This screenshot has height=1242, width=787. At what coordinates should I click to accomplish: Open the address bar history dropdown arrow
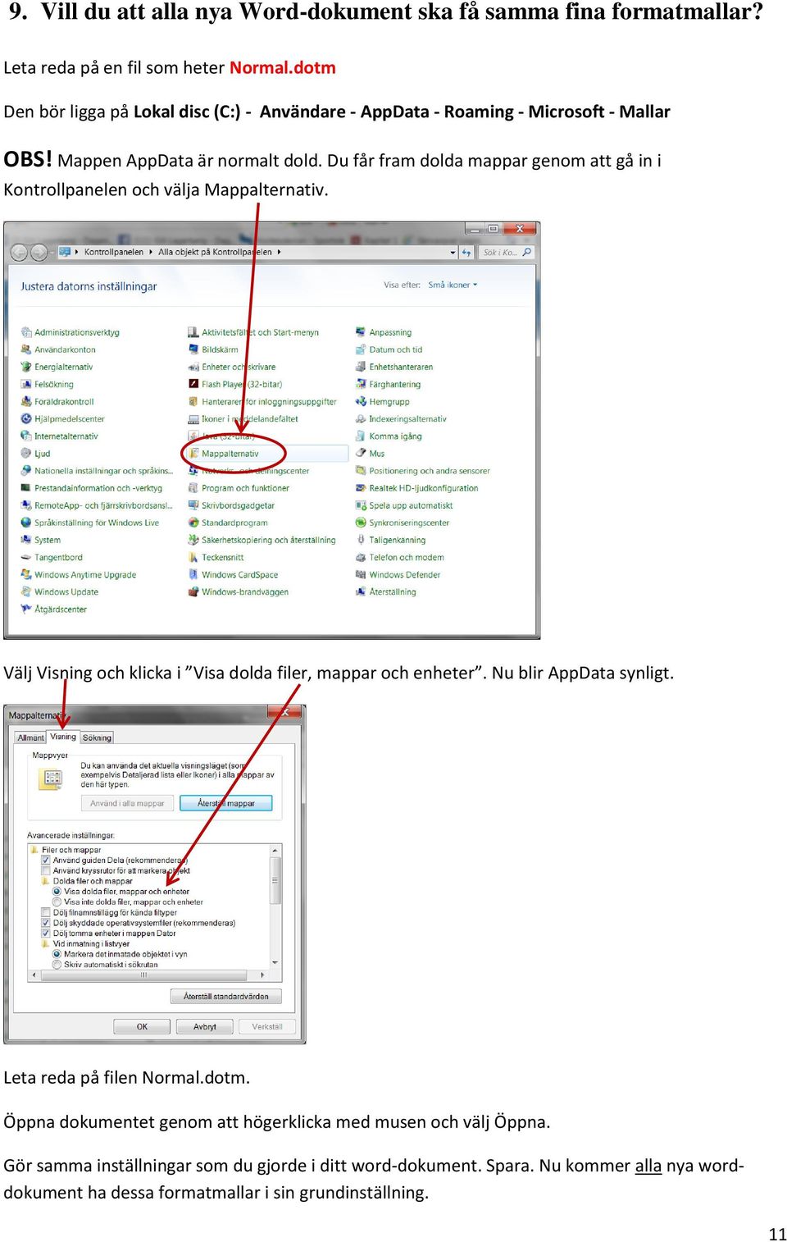[453, 253]
